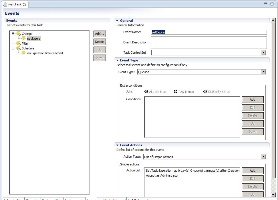Click the onExpirationTimeReached event icon
Image resolution: width=278 pixels, height=200 pixels.
[24, 53]
